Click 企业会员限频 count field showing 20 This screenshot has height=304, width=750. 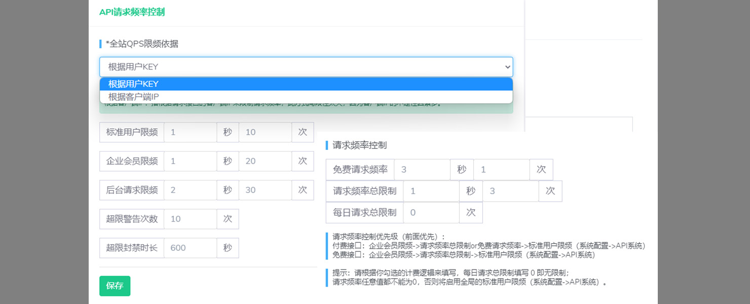(x=265, y=161)
